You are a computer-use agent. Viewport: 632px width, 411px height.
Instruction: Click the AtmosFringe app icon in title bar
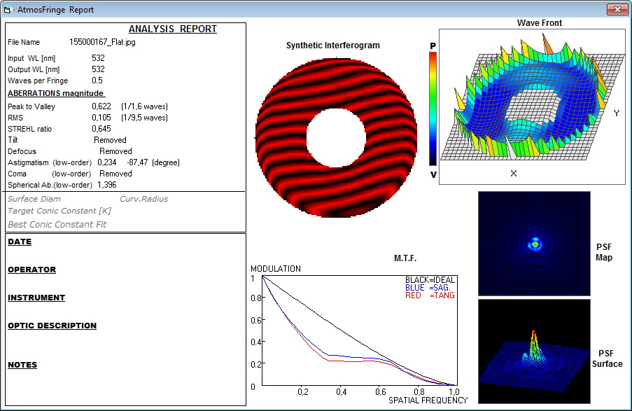click(x=9, y=11)
